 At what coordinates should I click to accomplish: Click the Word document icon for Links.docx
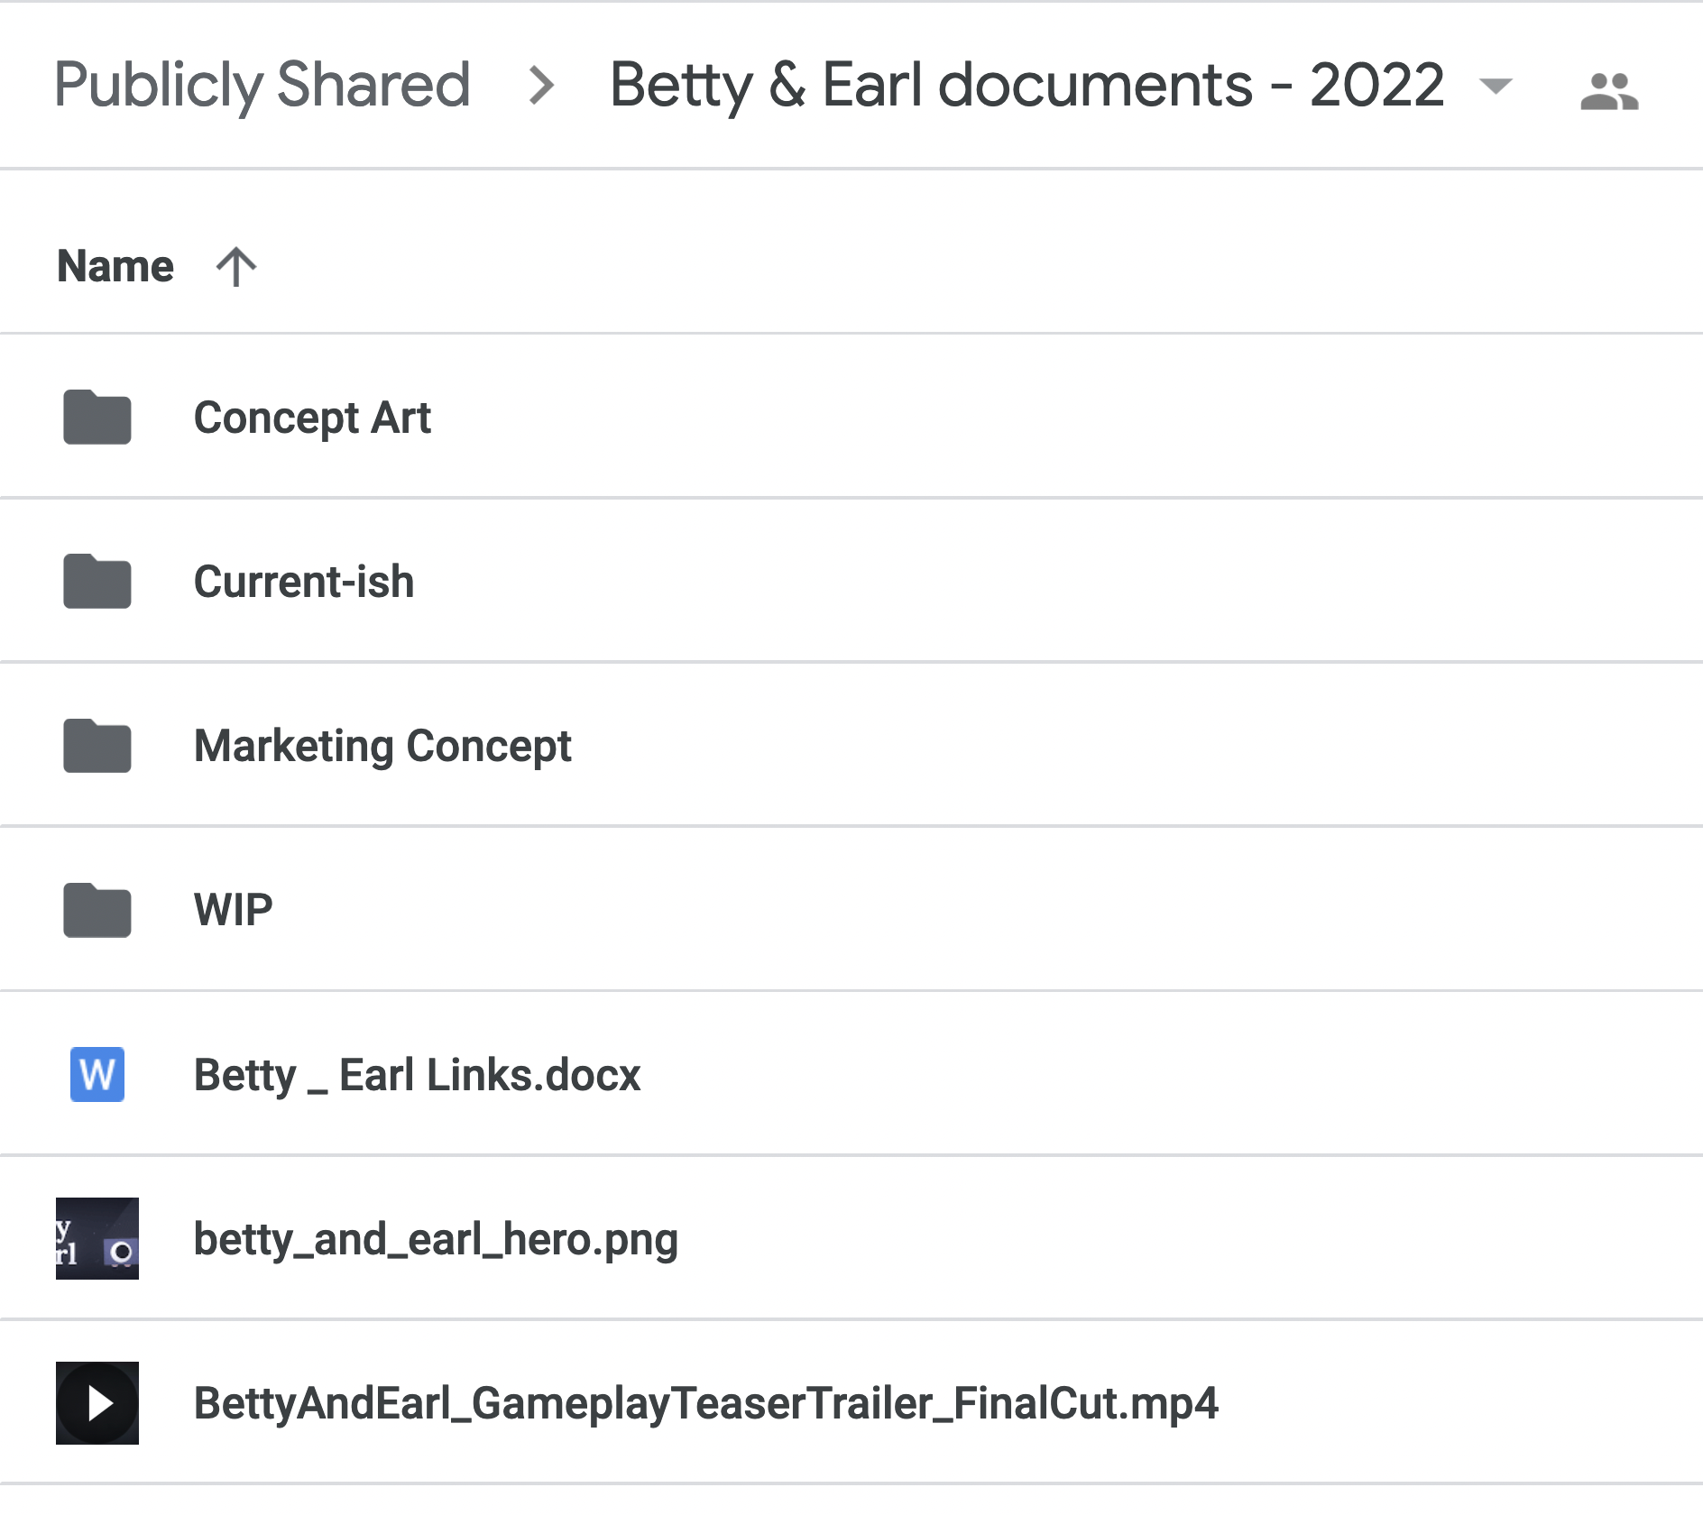point(97,1074)
